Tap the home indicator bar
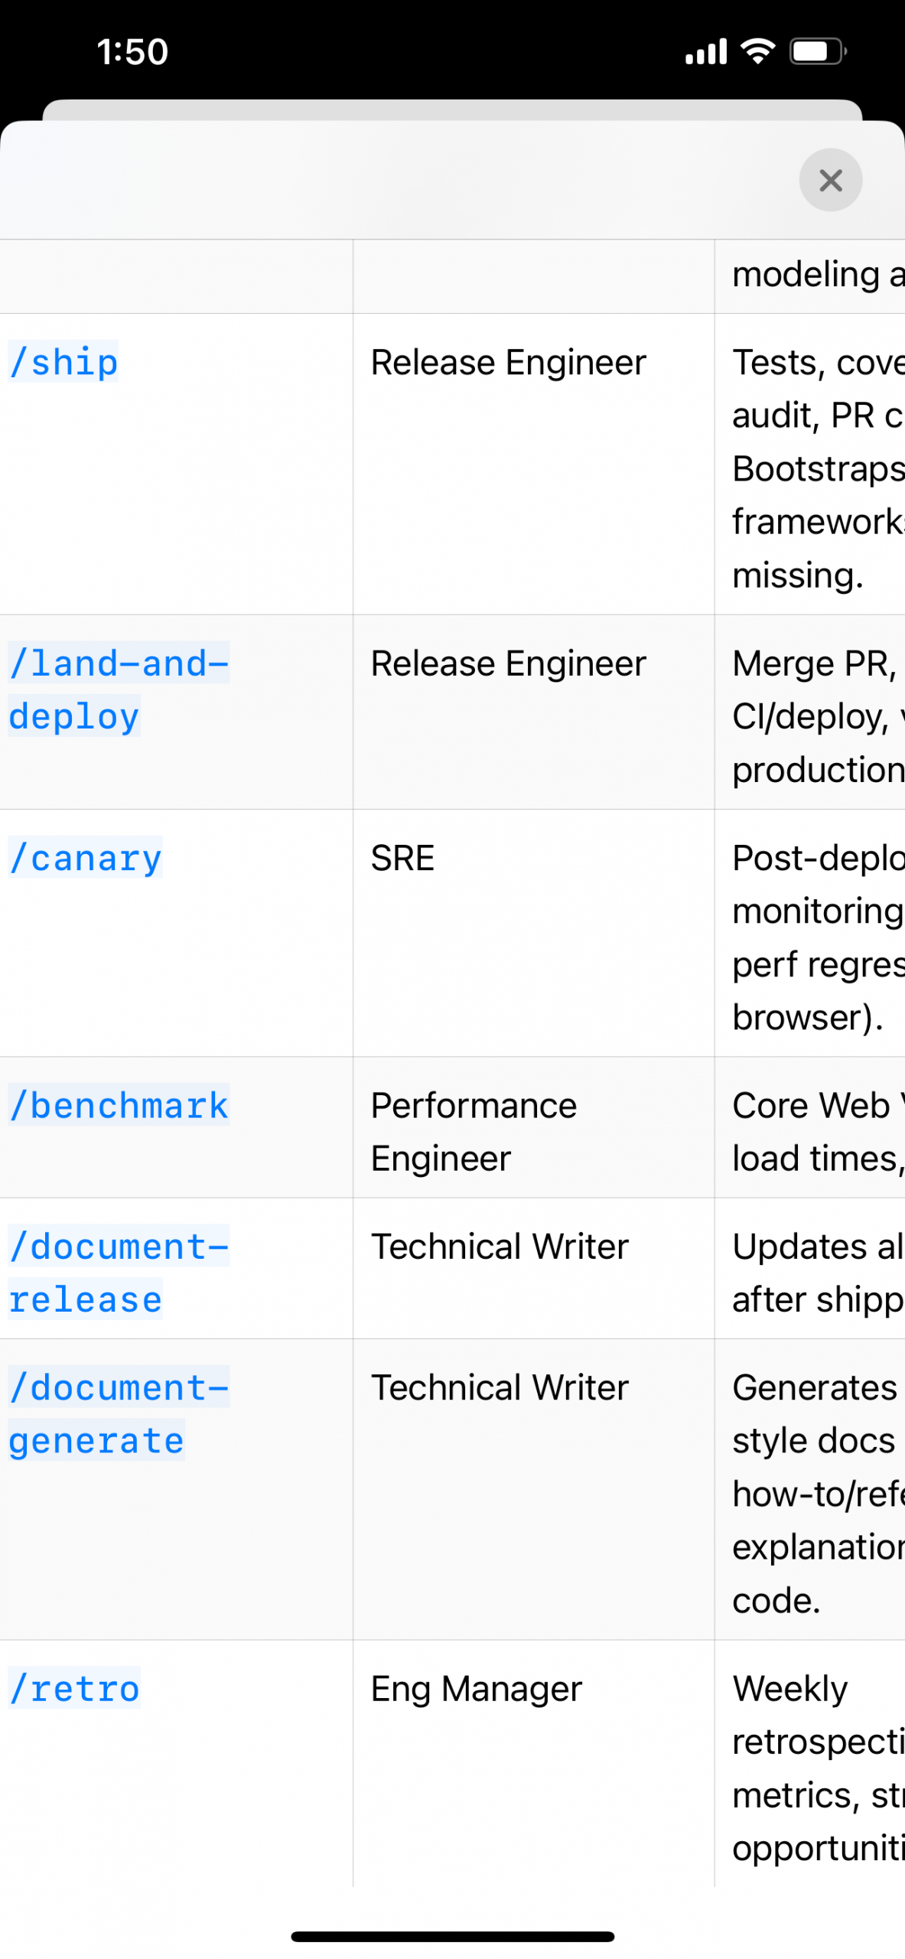Image resolution: width=905 pixels, height=1959 pixels. click(452, 1935)
